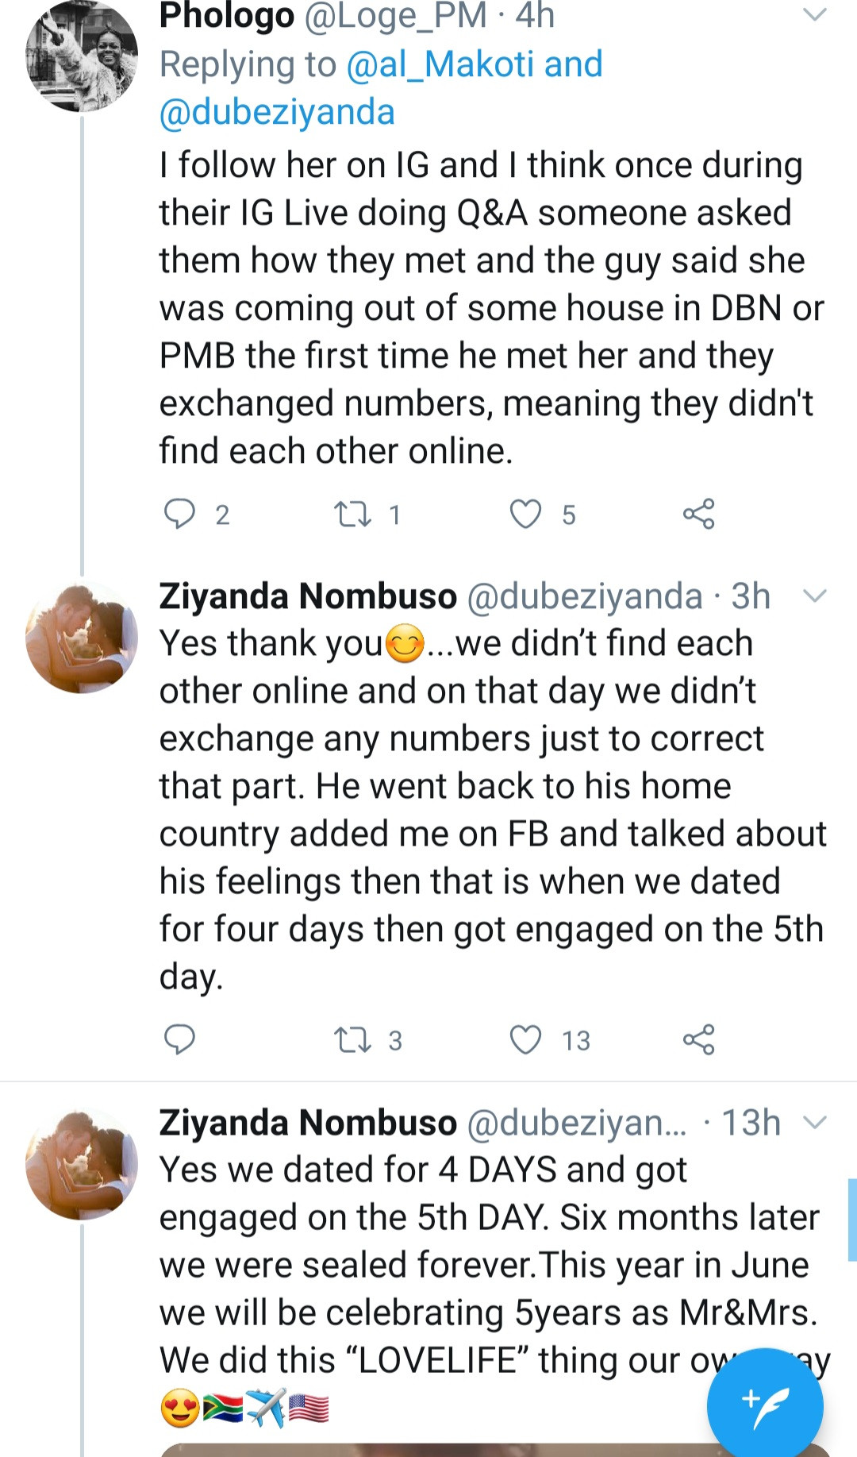Image resolution: width=857 pixels, height=1457 pixels.
Task: View Ziyanda's avatar on the 13h tweet
Action: tap(82, 1164)
